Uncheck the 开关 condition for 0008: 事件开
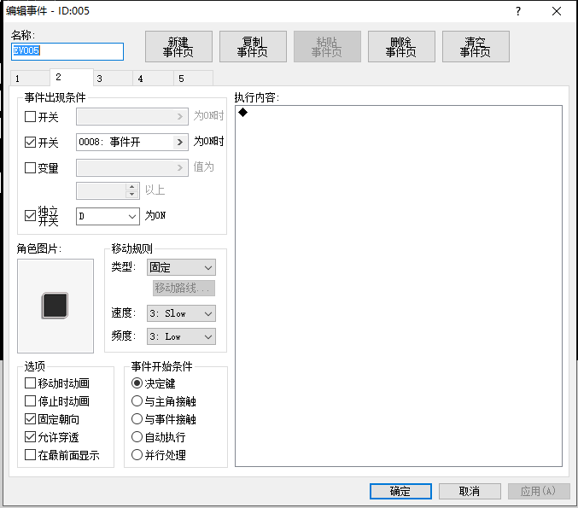Screen dimensions: 578x508 tap(30, 143)
